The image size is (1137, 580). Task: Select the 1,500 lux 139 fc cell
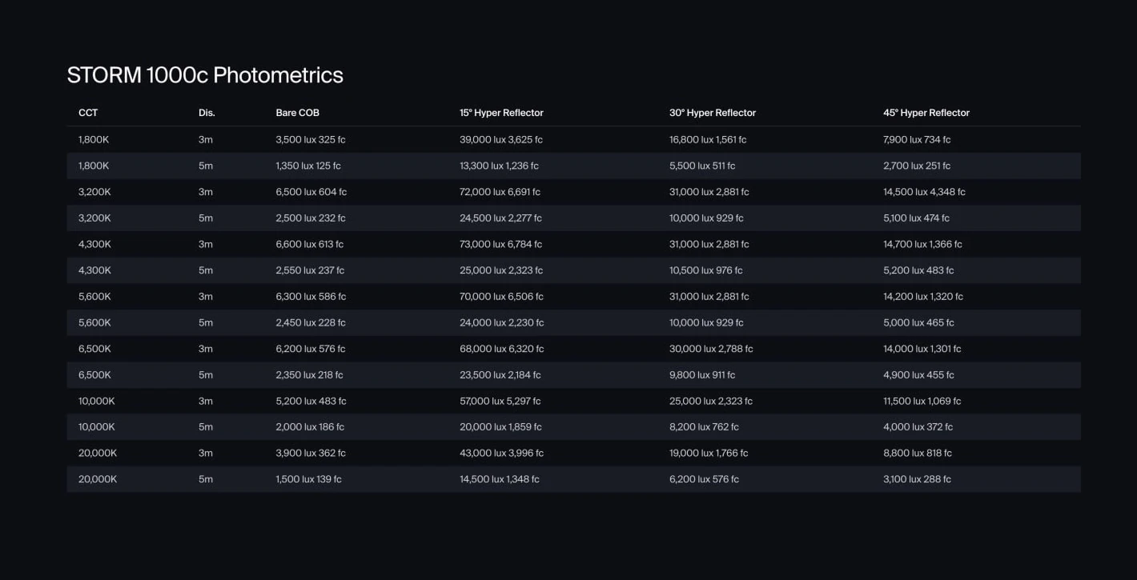pyautogui.click(x=308, y=479)
